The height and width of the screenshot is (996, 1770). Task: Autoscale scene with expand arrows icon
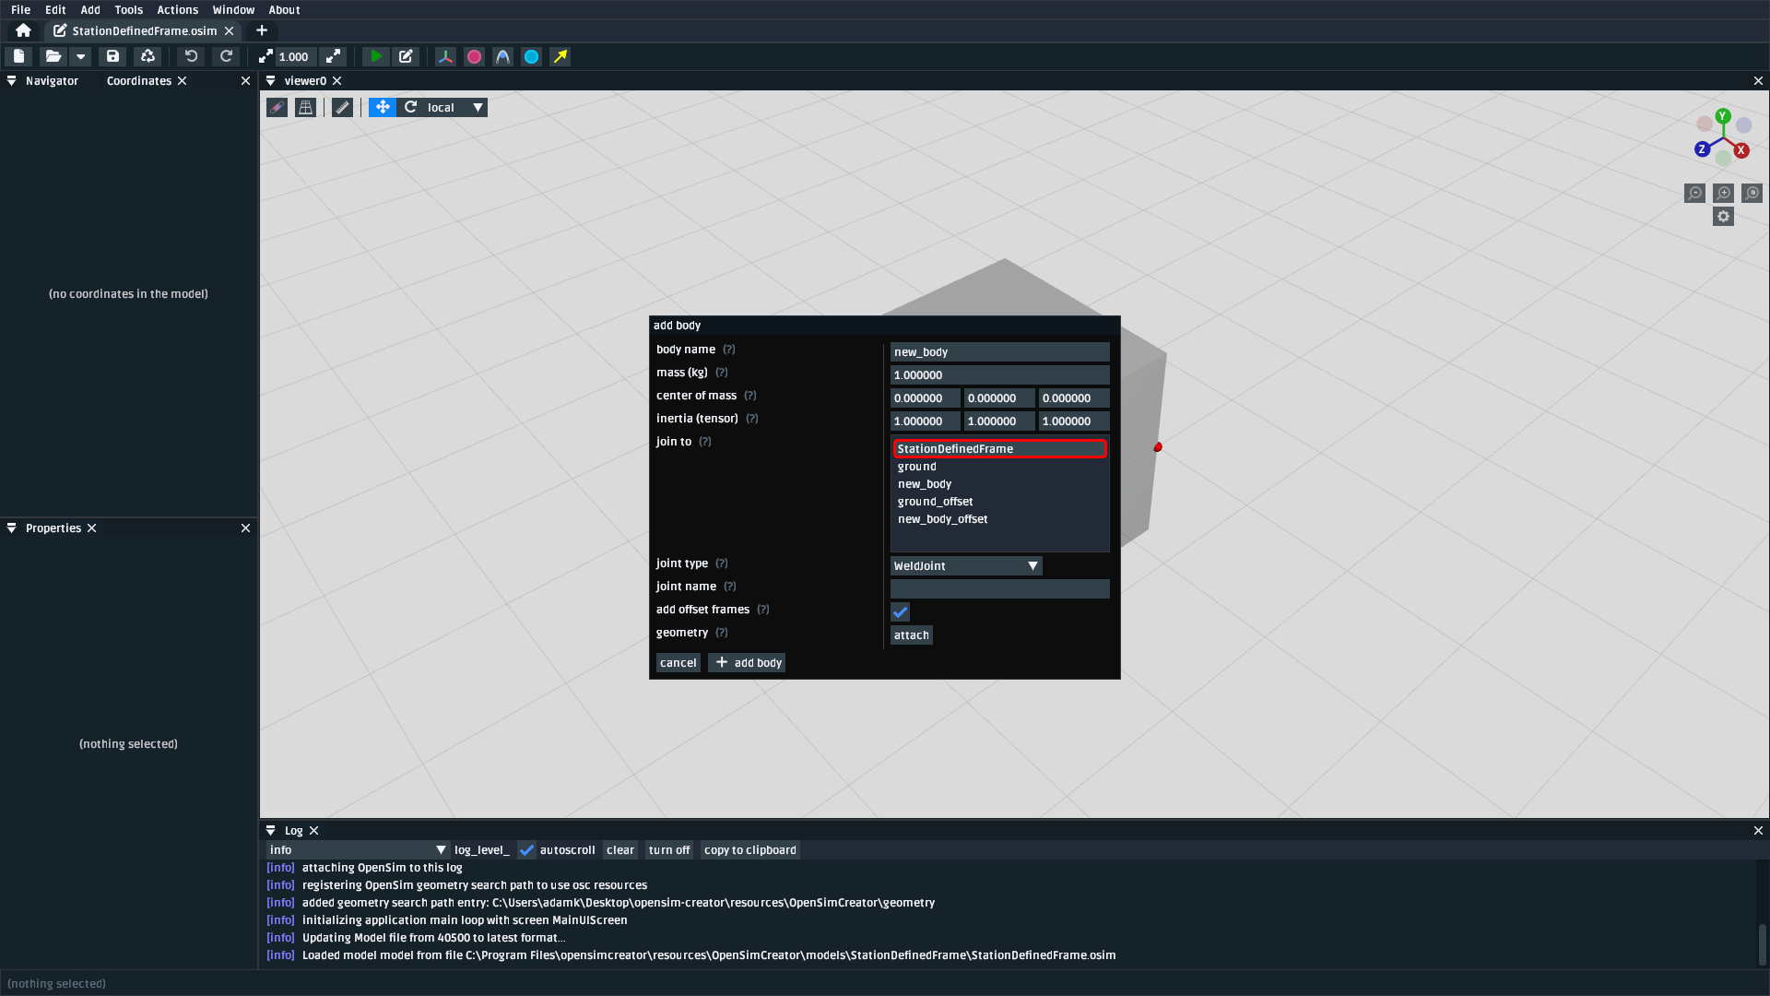pyautogui.click(x=333, y=56)
